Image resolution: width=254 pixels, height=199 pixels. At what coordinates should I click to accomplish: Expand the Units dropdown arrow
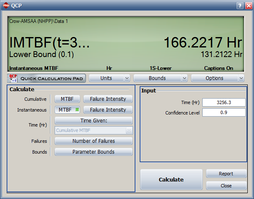[127, 78]
